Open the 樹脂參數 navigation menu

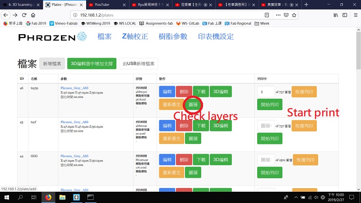[x=173, y=37]
